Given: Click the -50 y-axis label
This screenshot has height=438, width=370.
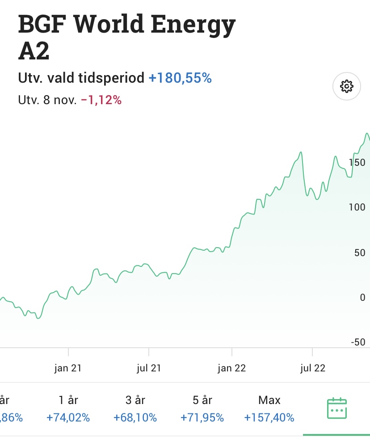Looking at the screenshot, I should click(x=357, y=343).
